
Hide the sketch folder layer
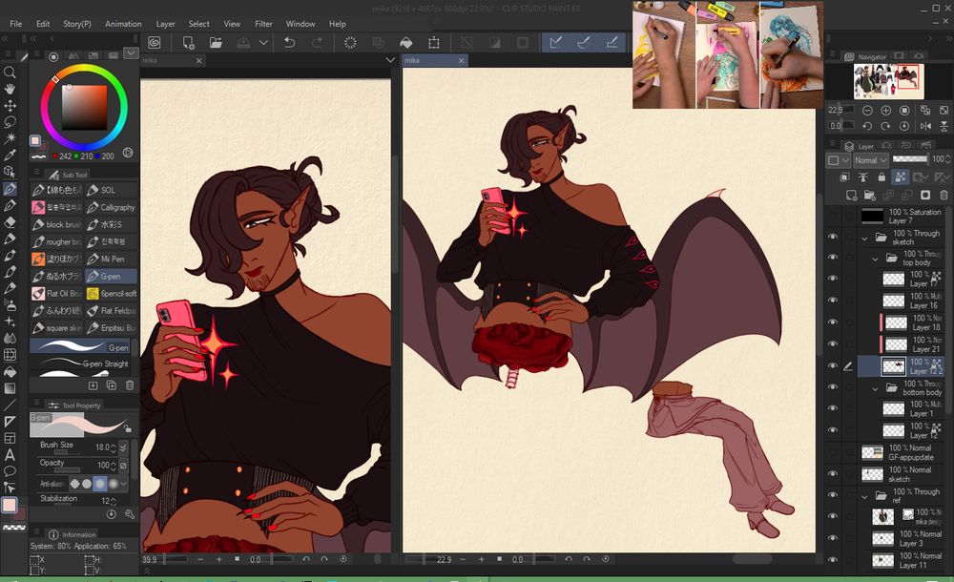pyautogui.click(x=833, y=237)
